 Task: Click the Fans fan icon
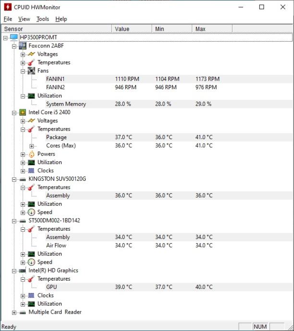(x=31, y=71)
